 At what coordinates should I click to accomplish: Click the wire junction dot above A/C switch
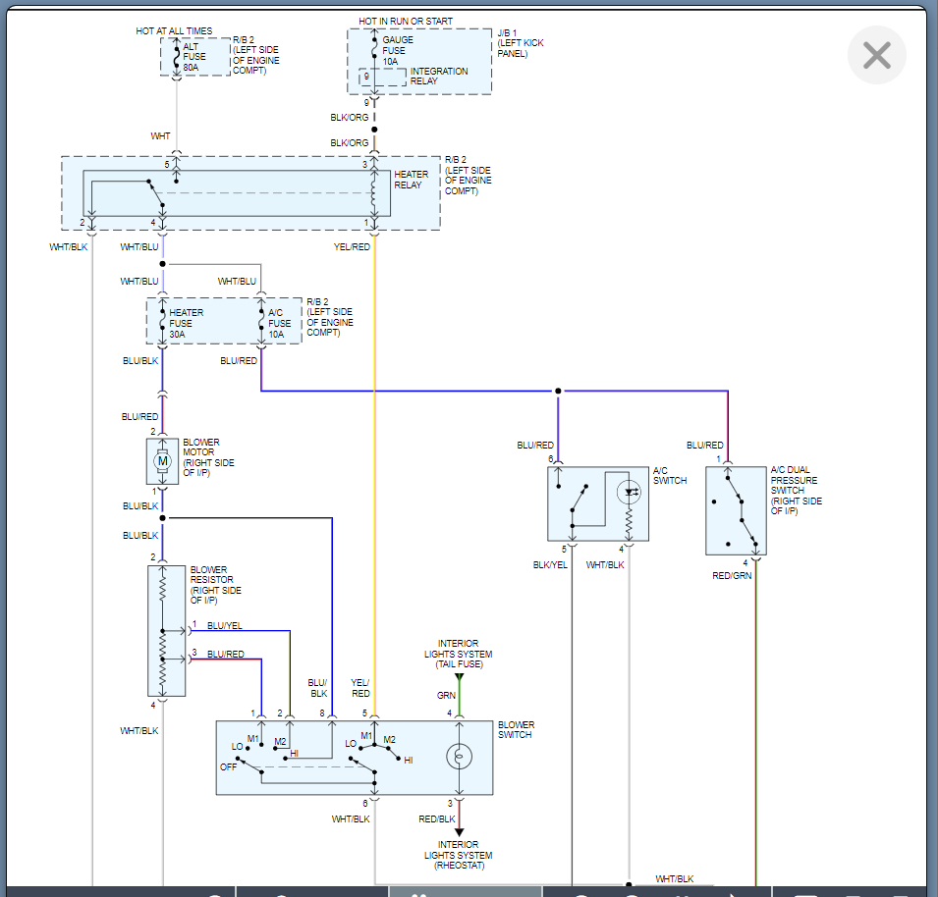tap(558, 391)
